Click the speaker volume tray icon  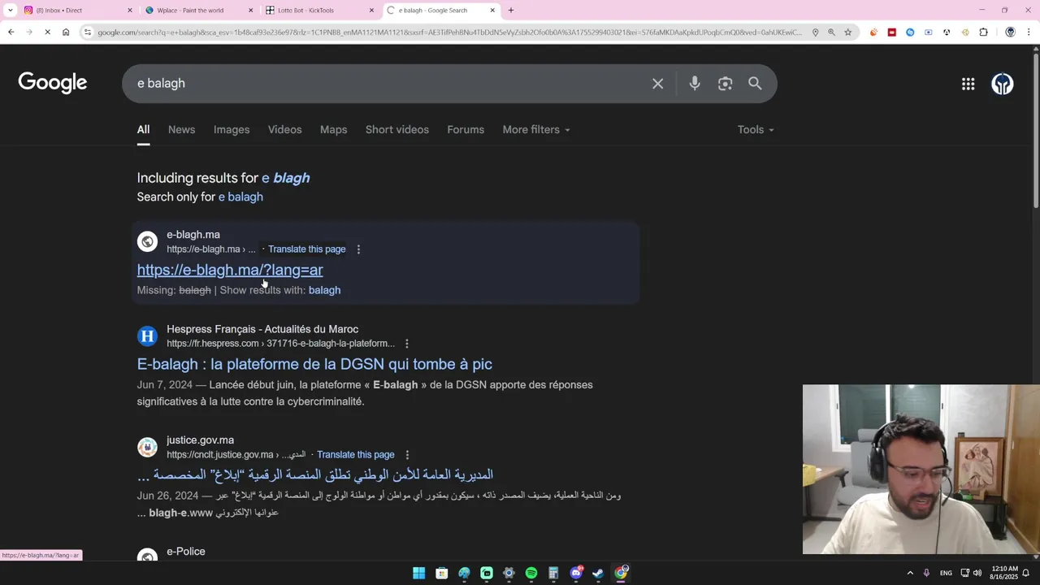coord(977,573)
